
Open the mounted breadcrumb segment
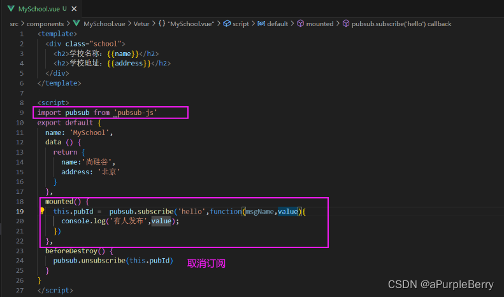320,24
